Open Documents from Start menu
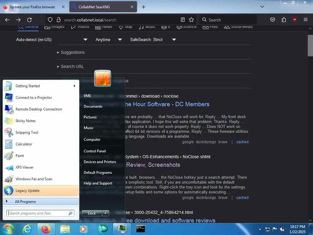The image size is (313, 235). [x=93, y=106]
